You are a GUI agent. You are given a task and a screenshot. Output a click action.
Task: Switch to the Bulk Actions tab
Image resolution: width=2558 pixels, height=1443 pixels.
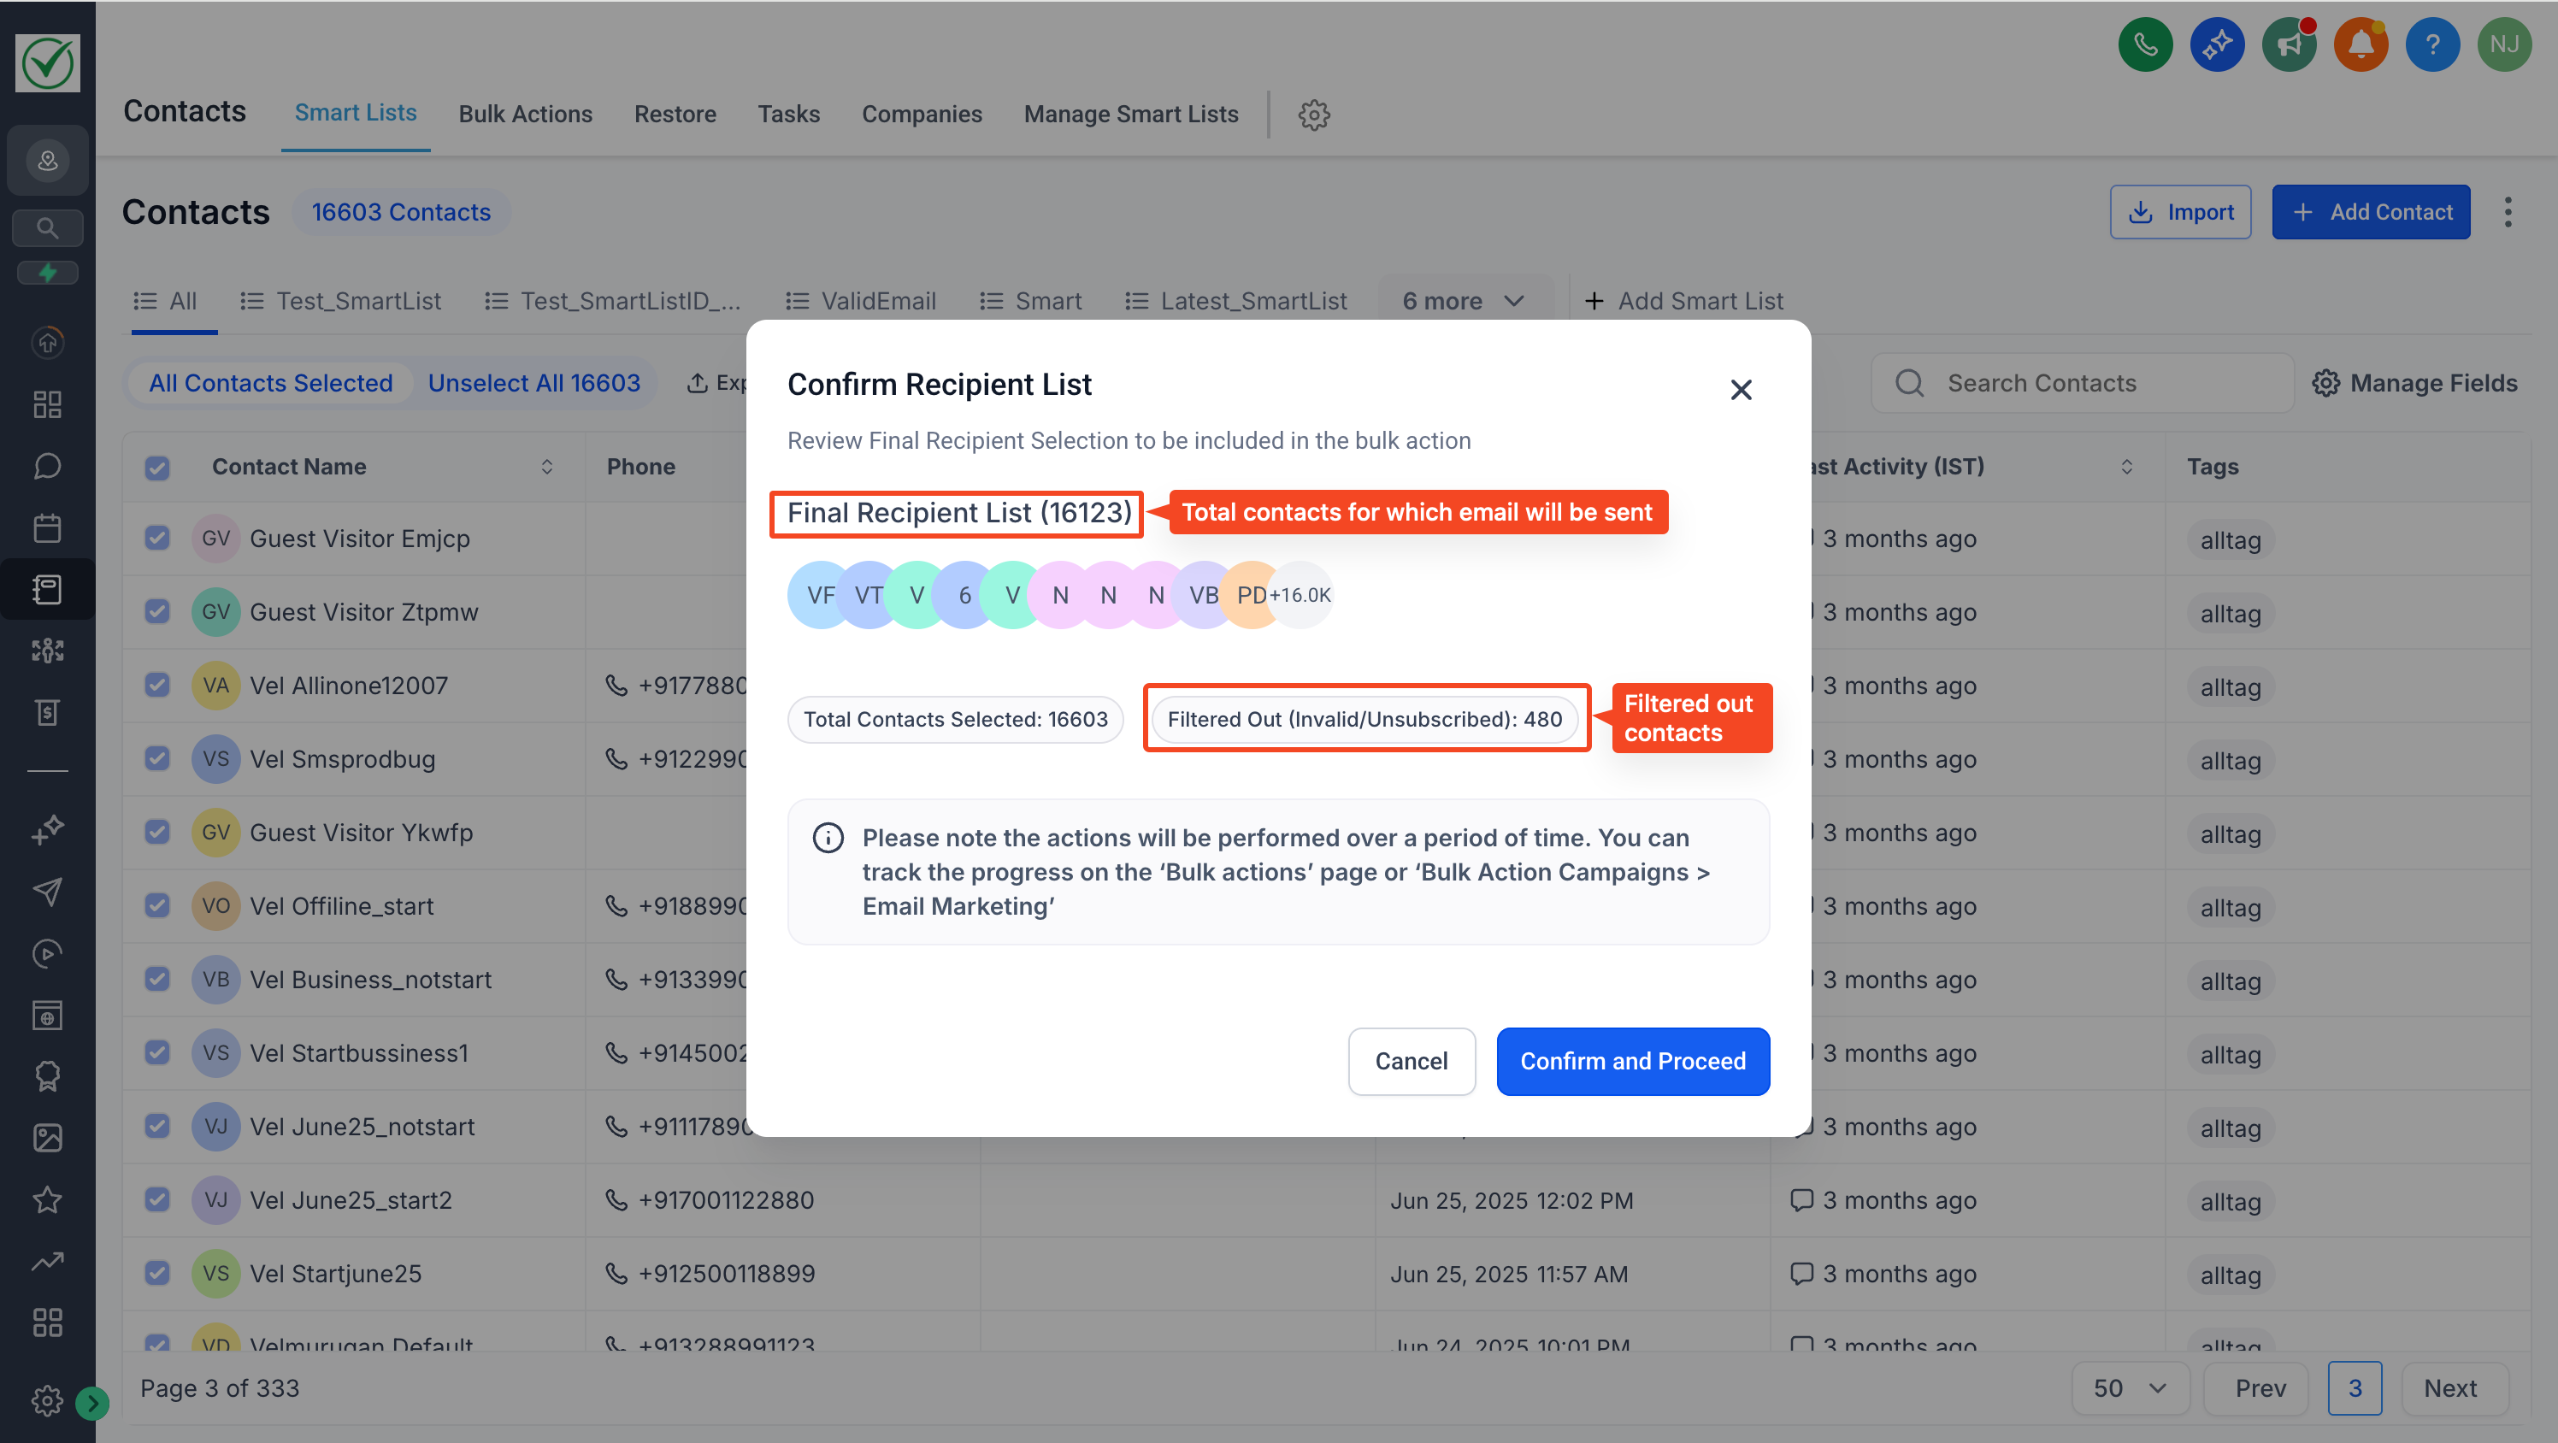point(525,115)
